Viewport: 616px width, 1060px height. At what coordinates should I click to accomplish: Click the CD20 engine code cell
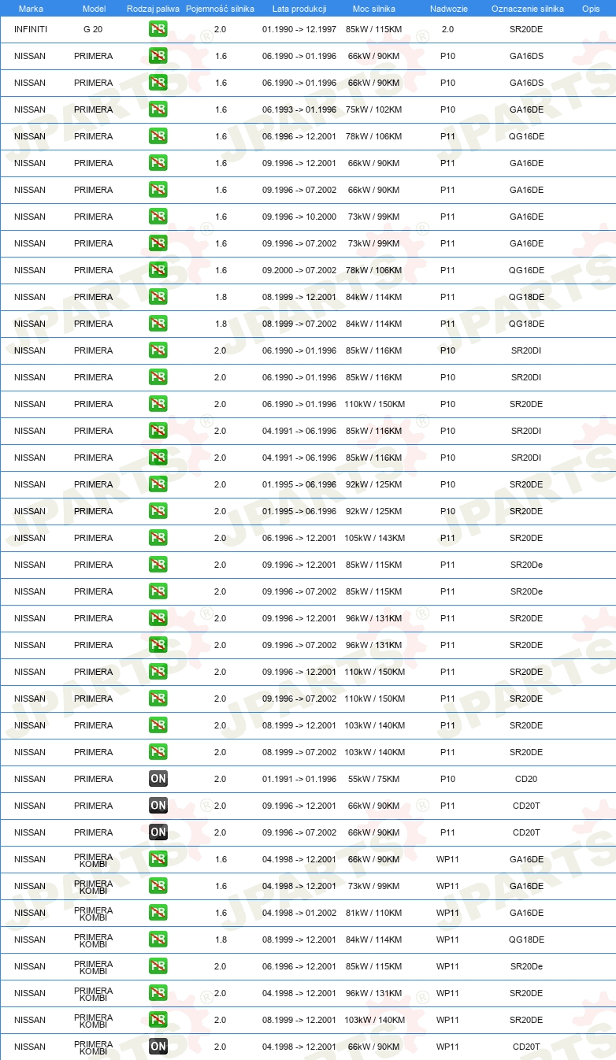click(x=526, y=779)
